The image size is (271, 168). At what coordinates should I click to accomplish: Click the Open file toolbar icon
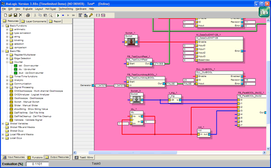coord(10,15)
